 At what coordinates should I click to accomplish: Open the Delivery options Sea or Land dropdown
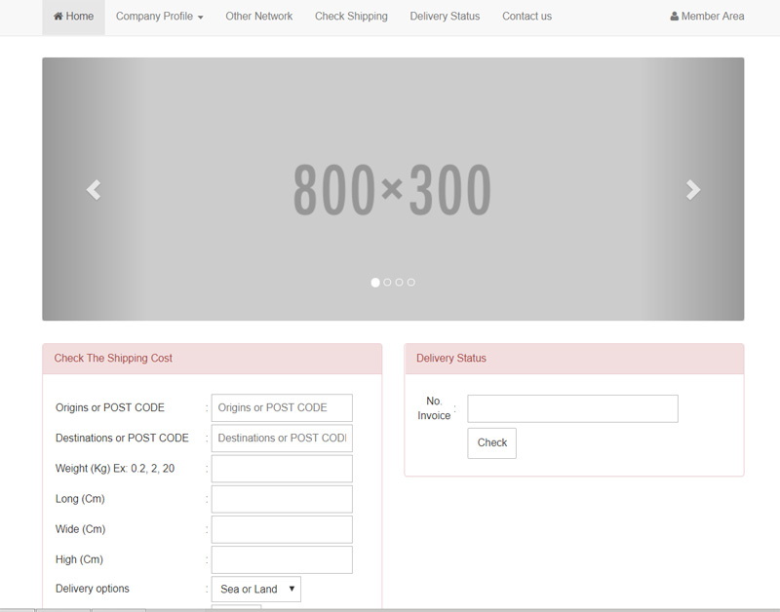pyautogui.click(x=255, y=590)
